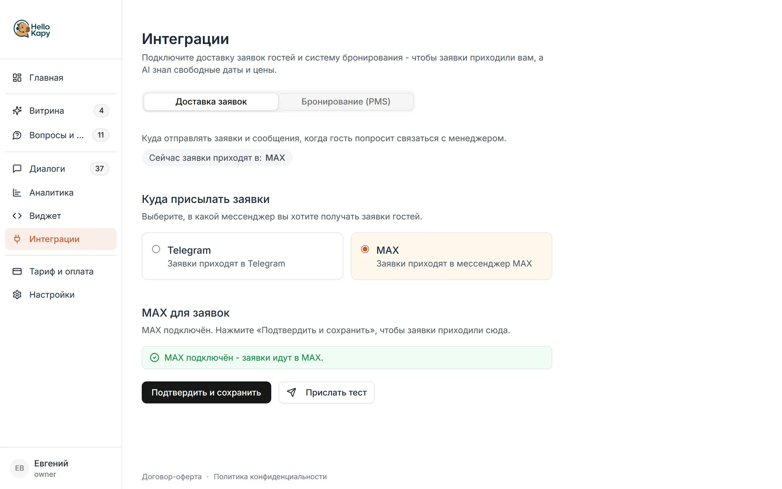Open Витрина in the sidebar
The width and height of the screenshot is (782, 489).
pos(61,111)
